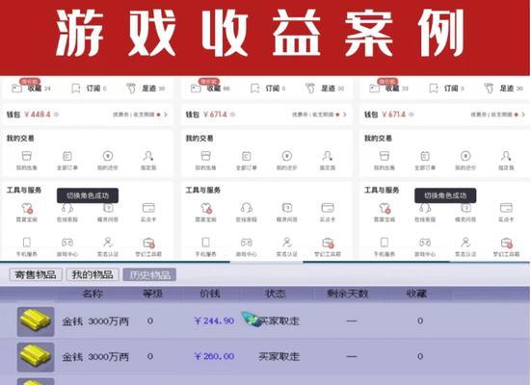Image resolution: width=531 pixels, height=385 pixels.
Task: Click gold bars thumbnail in the ¥244.90 row
Action: pyautogui.click(x=36, y=321)
